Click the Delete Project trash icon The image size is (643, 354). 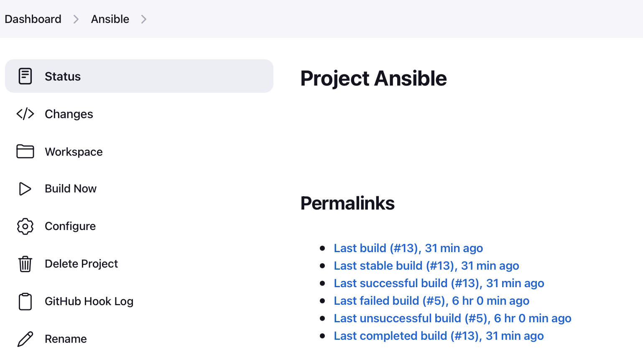[25, 264]
